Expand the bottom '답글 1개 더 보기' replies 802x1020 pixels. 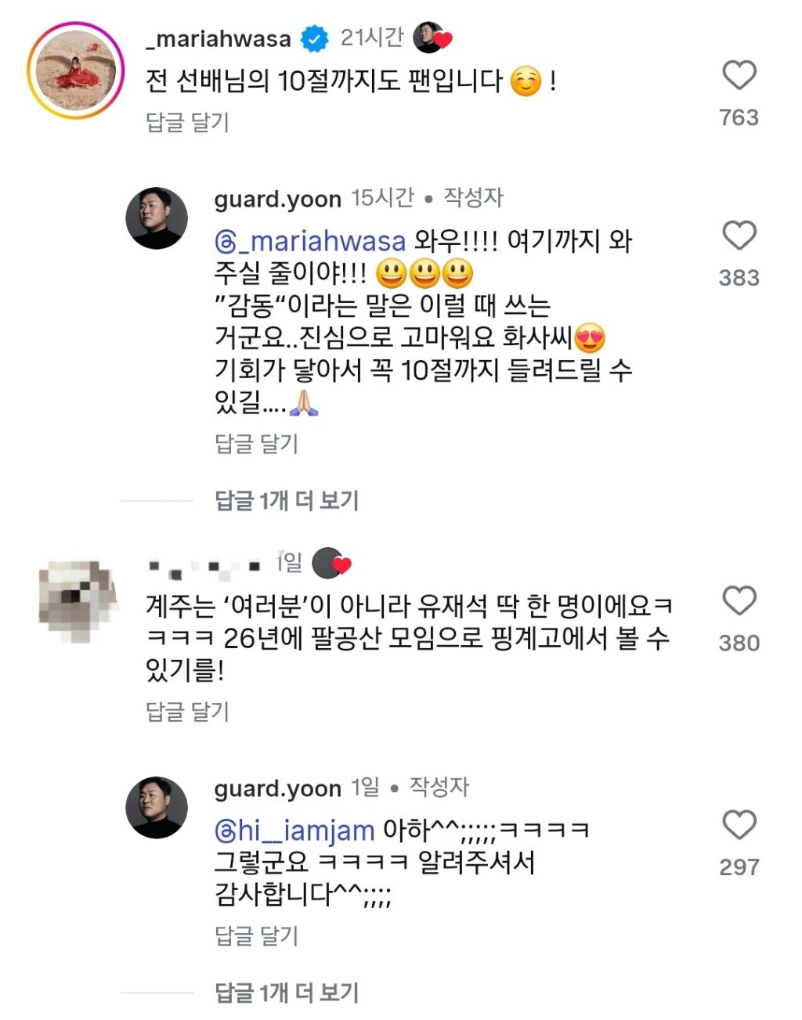tap(287, 993)
